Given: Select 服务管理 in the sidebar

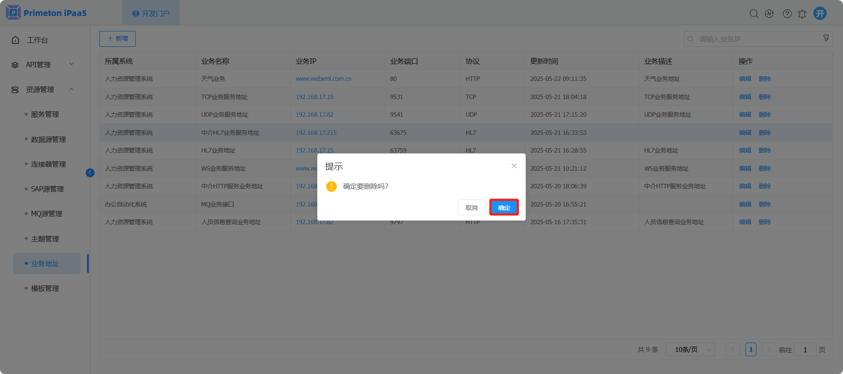Looking at the screenshot, I should [x=45, y=114].
